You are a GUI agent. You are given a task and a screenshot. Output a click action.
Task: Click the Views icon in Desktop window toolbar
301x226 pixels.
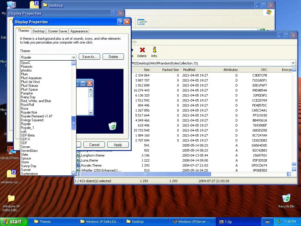141,22
